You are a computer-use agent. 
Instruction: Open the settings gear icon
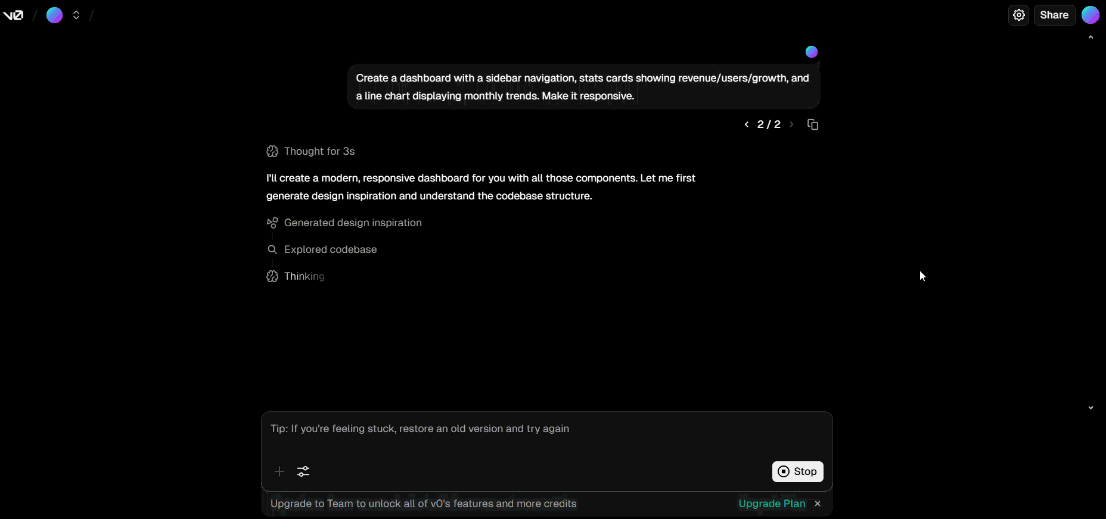[x=1019, y=15]
